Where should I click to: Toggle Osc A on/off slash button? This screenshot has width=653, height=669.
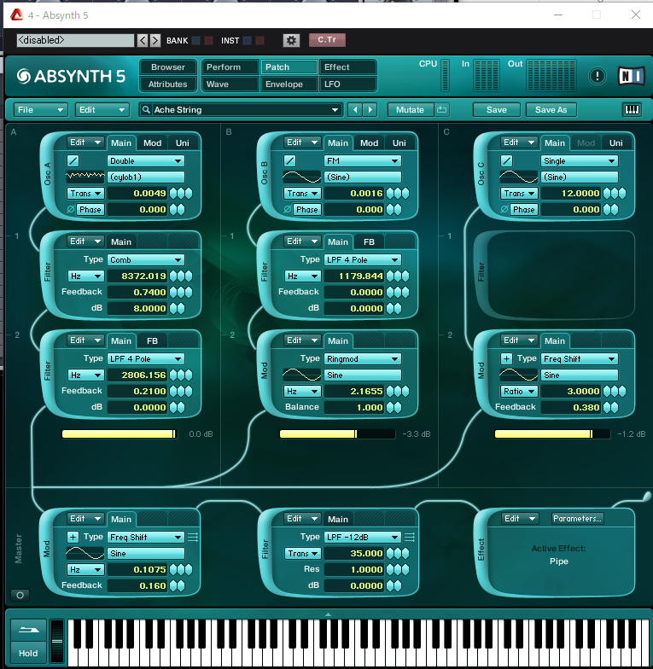73,160
